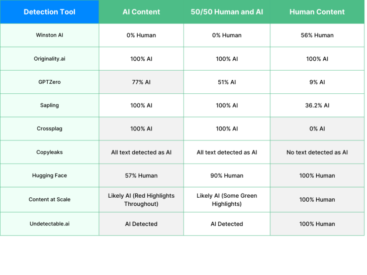Select the Human Content column header
Screen dimensions: 367x275
[x=317, y=12]
